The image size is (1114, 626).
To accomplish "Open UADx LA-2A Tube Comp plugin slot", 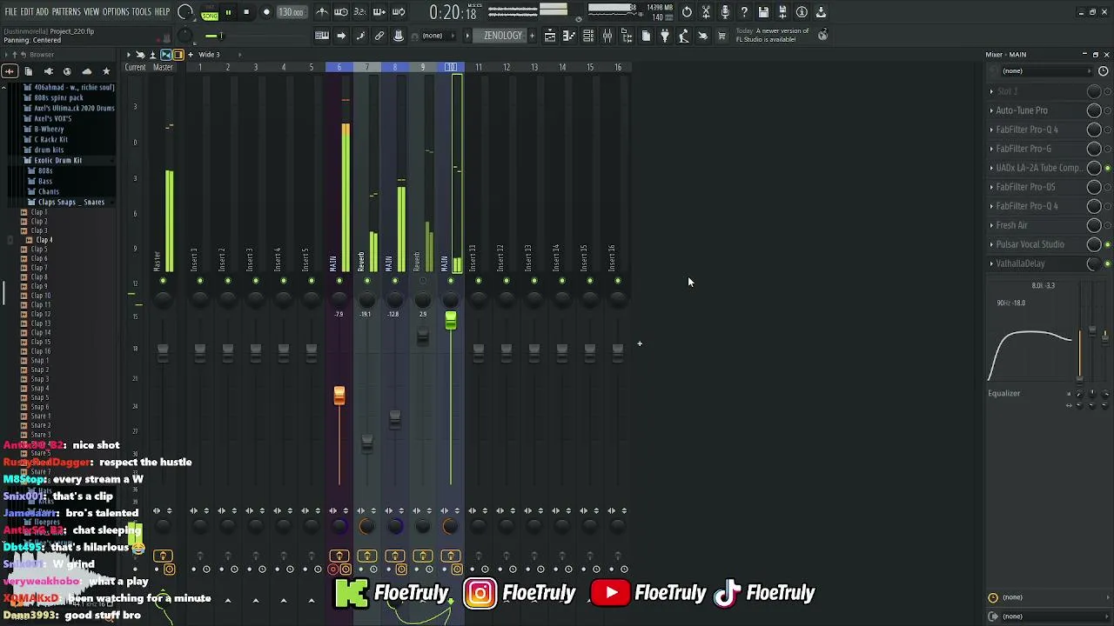I will [1038, 168].
